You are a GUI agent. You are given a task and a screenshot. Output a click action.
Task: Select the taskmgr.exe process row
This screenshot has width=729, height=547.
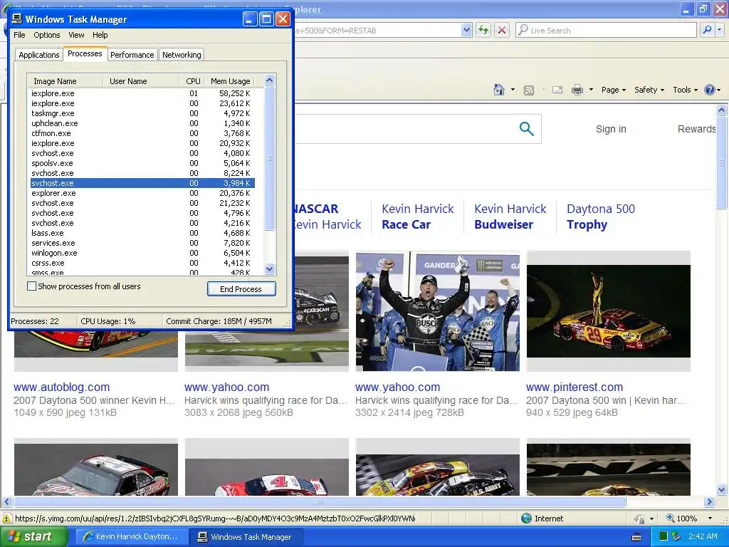click(142, 113)
